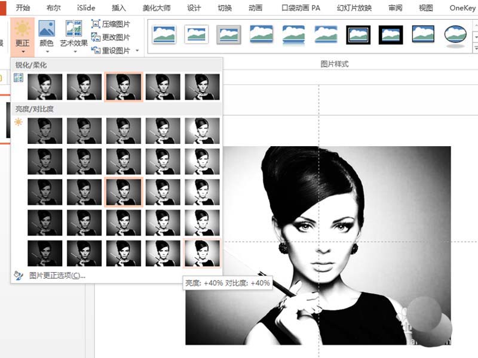Viewport: 478px width, 358px height.
Task: Switch to the 视图 tab
Action: click(425, 8)
